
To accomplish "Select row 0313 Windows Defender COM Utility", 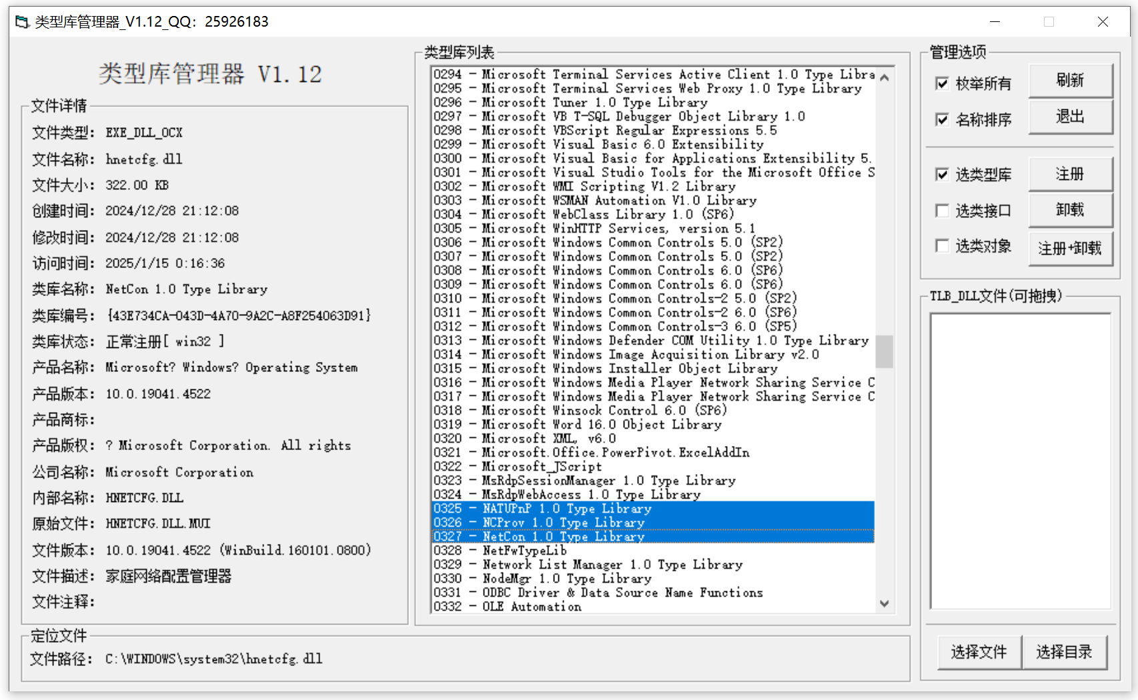I will pyautogui.click(x=653, y=340).
